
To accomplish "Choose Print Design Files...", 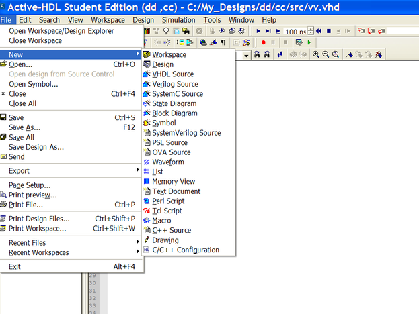I will point(71,219).
